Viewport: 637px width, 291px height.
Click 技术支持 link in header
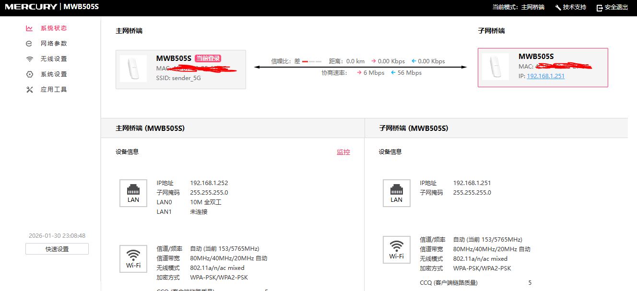click(575, 8)
